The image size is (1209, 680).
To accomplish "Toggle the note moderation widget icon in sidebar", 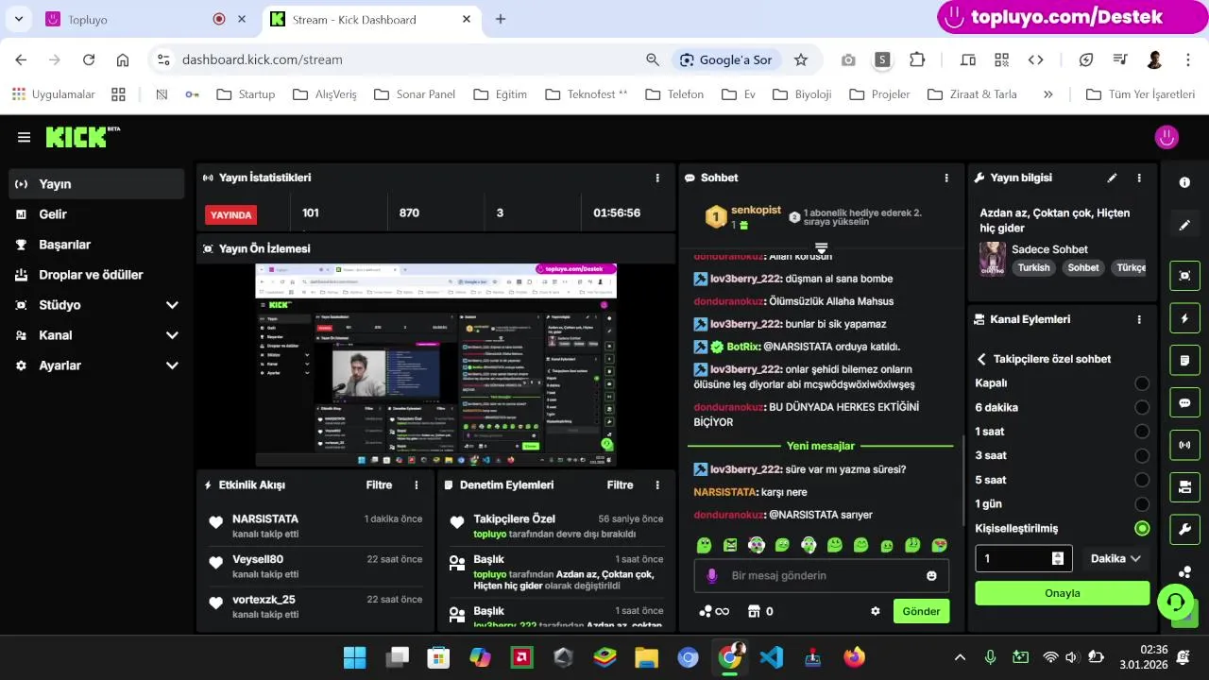I will pyautogui.click(x=1184, y=360).
